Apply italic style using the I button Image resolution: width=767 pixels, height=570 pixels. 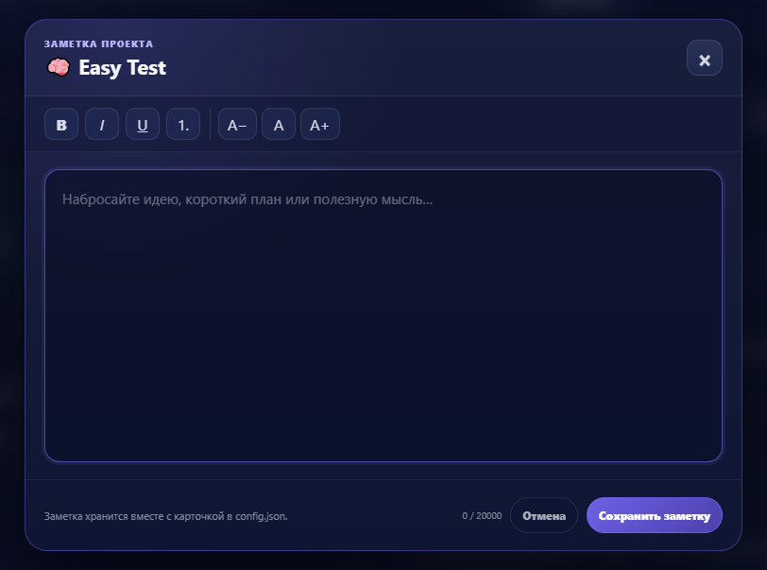(x=102, y=125)
